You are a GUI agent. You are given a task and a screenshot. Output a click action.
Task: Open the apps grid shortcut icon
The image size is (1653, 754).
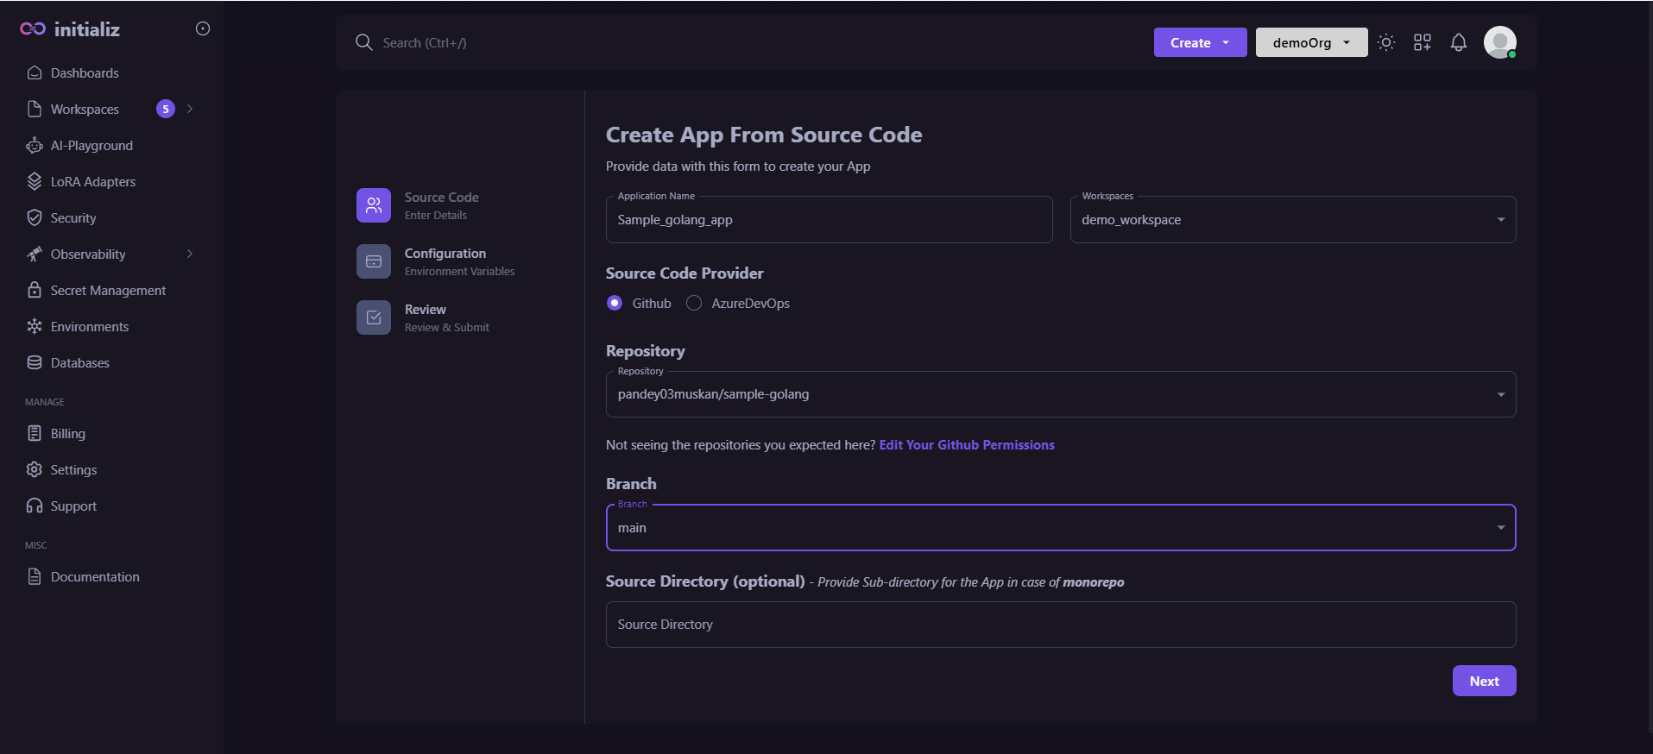click(1423, 42)
